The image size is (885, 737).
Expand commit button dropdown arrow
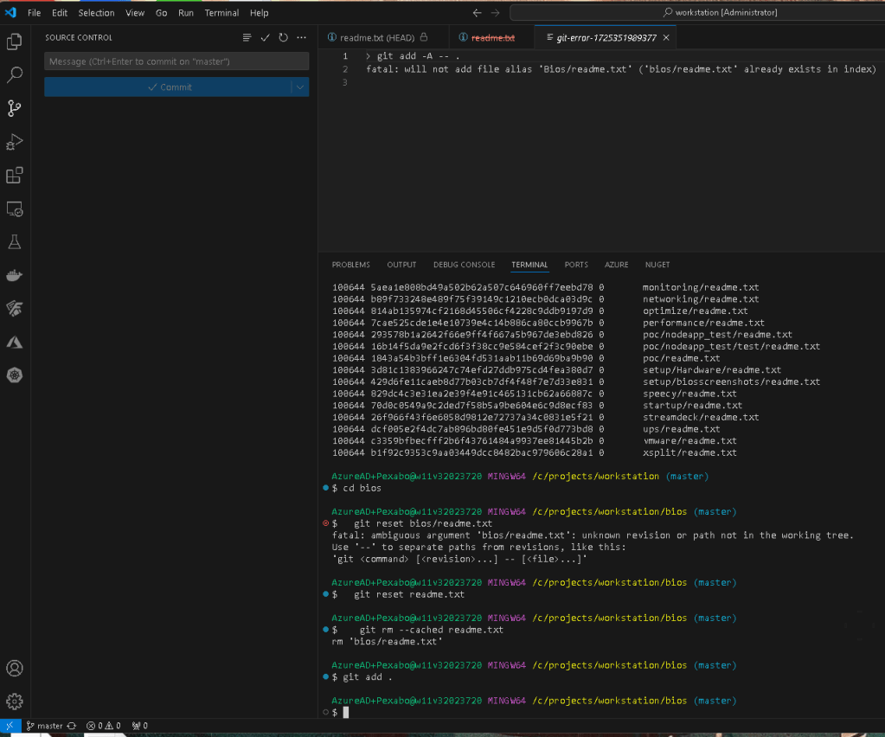pyautogui.click(x=300, y=87)
